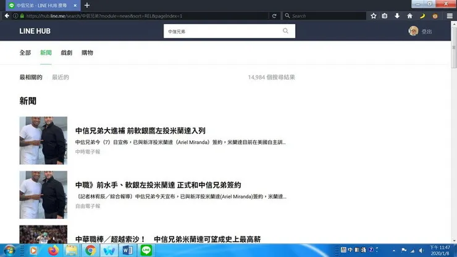Click the user profile avatar
Screen dimensions: 457x257
pyautogui.click(x=413, y=31)
